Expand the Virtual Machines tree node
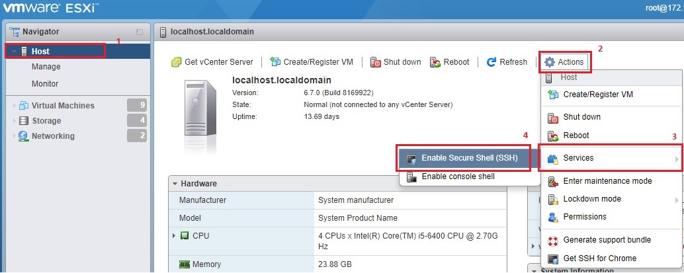The height and width of the screenshot is (273, 684). click(x=14, y=106)
